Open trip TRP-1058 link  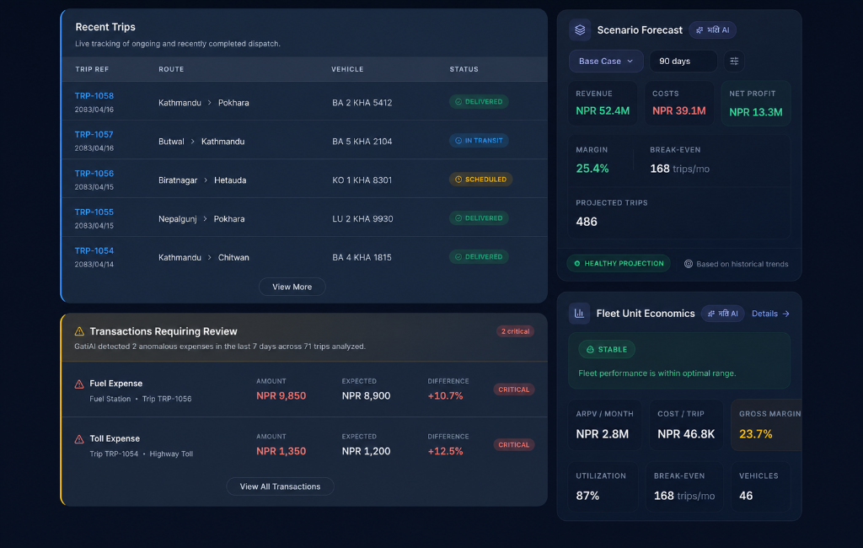coord(94,96)
